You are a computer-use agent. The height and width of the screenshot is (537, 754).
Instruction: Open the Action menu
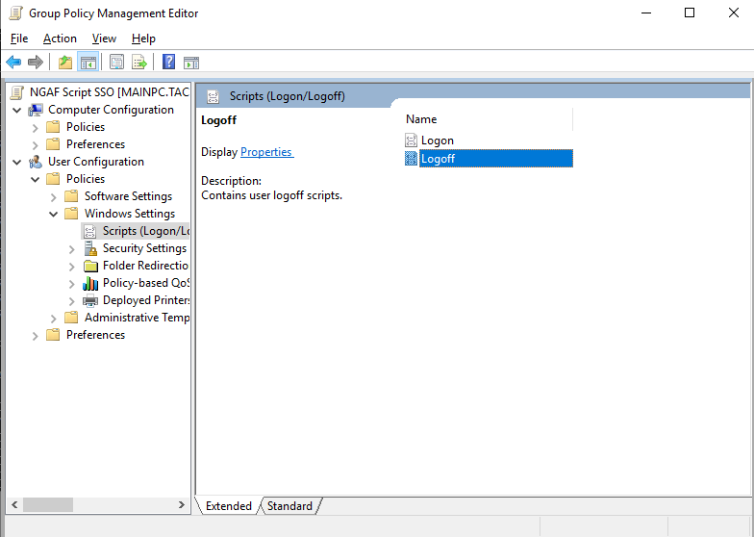coord(60,38)
